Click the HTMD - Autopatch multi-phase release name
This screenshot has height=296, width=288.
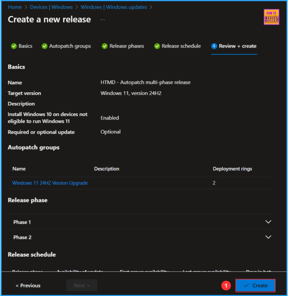pyautogui.click(x=145, y=82)
